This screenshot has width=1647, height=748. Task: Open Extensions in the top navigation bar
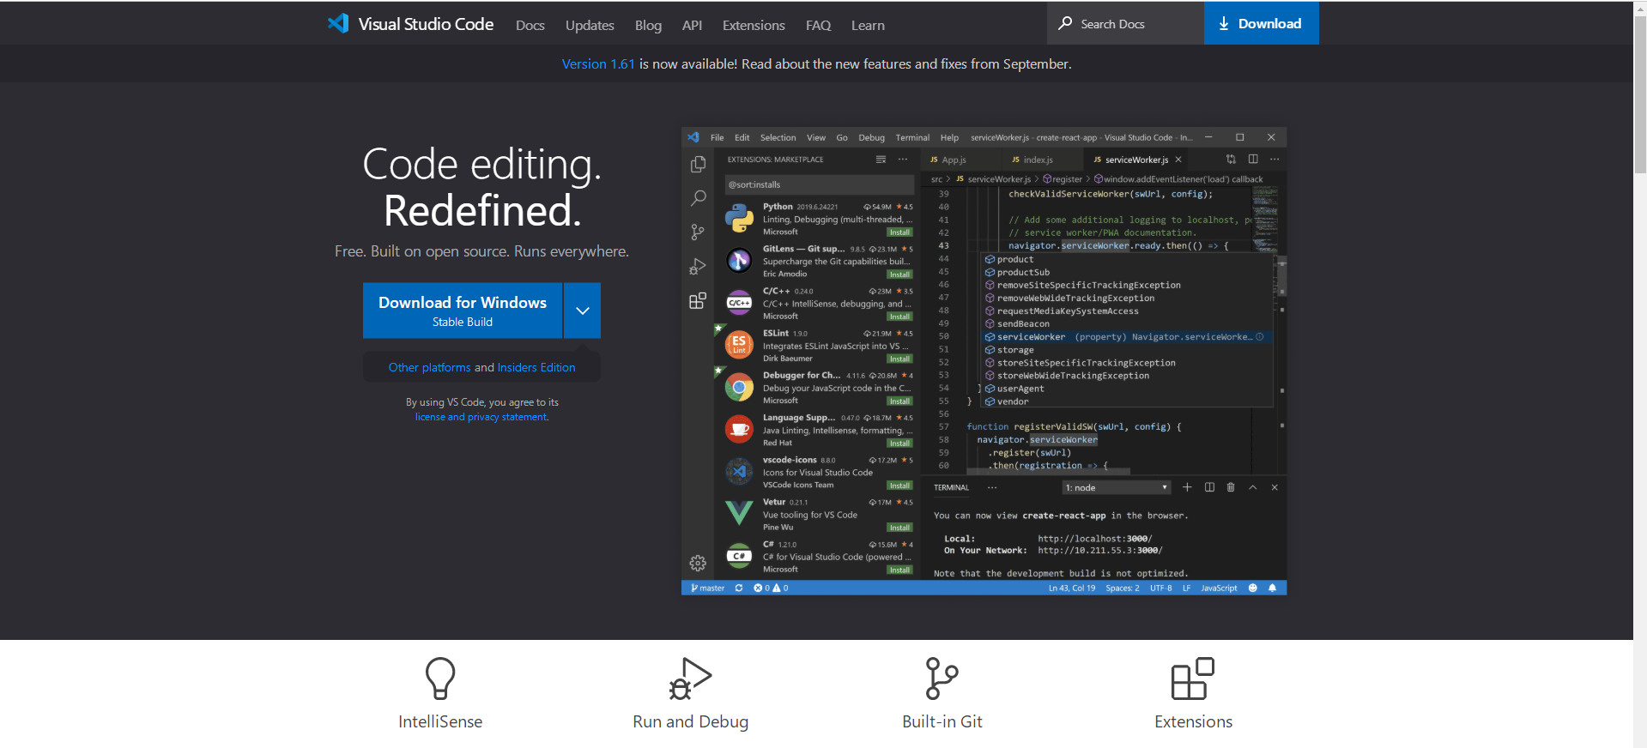tap(754, 26)
